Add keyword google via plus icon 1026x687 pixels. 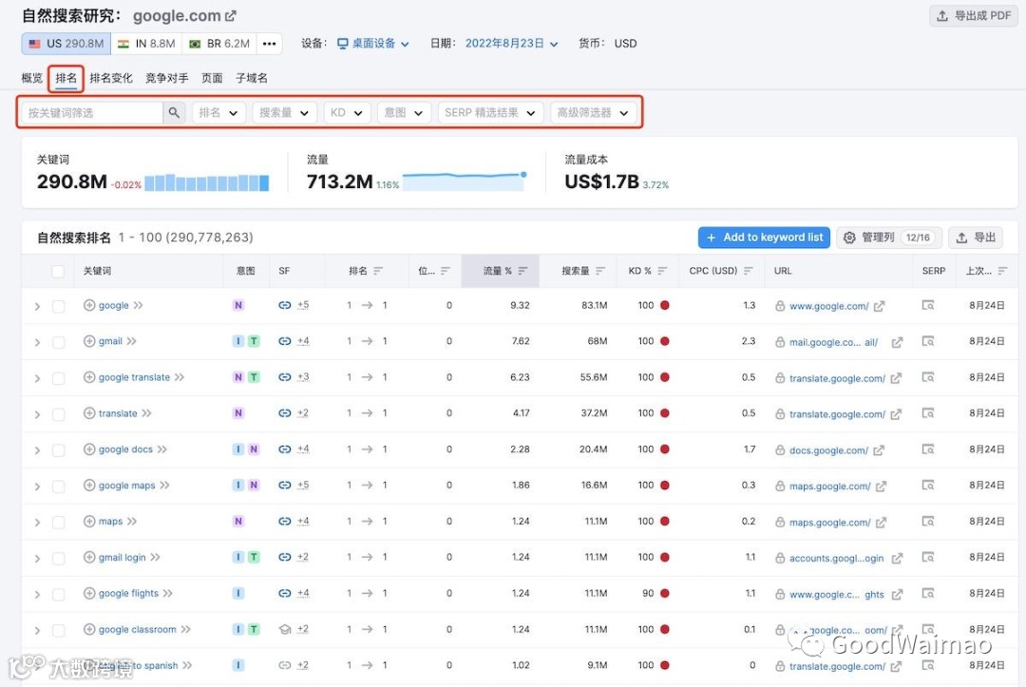click(89, 305)
